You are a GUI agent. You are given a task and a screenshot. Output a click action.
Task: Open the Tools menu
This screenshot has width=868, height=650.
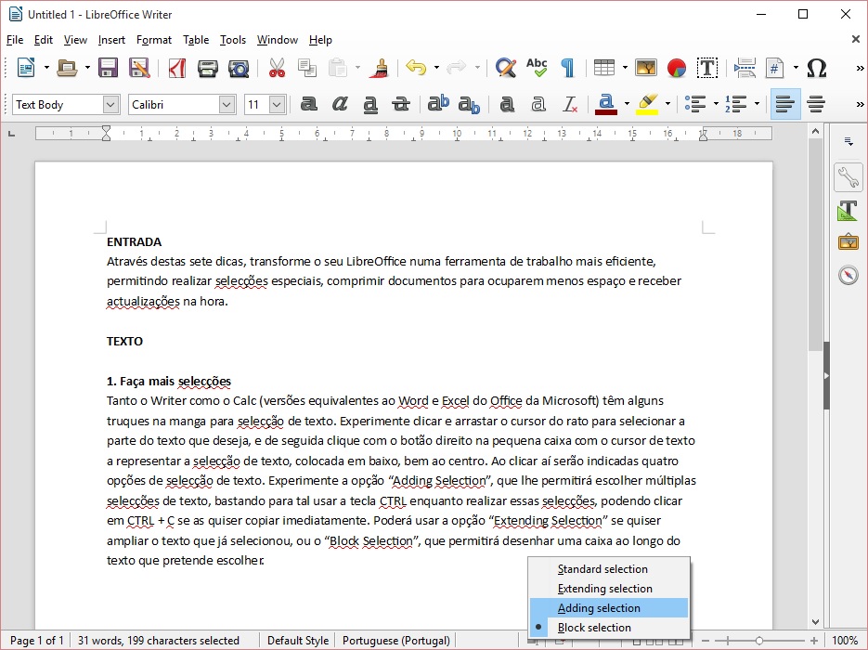tap(232, 40)
